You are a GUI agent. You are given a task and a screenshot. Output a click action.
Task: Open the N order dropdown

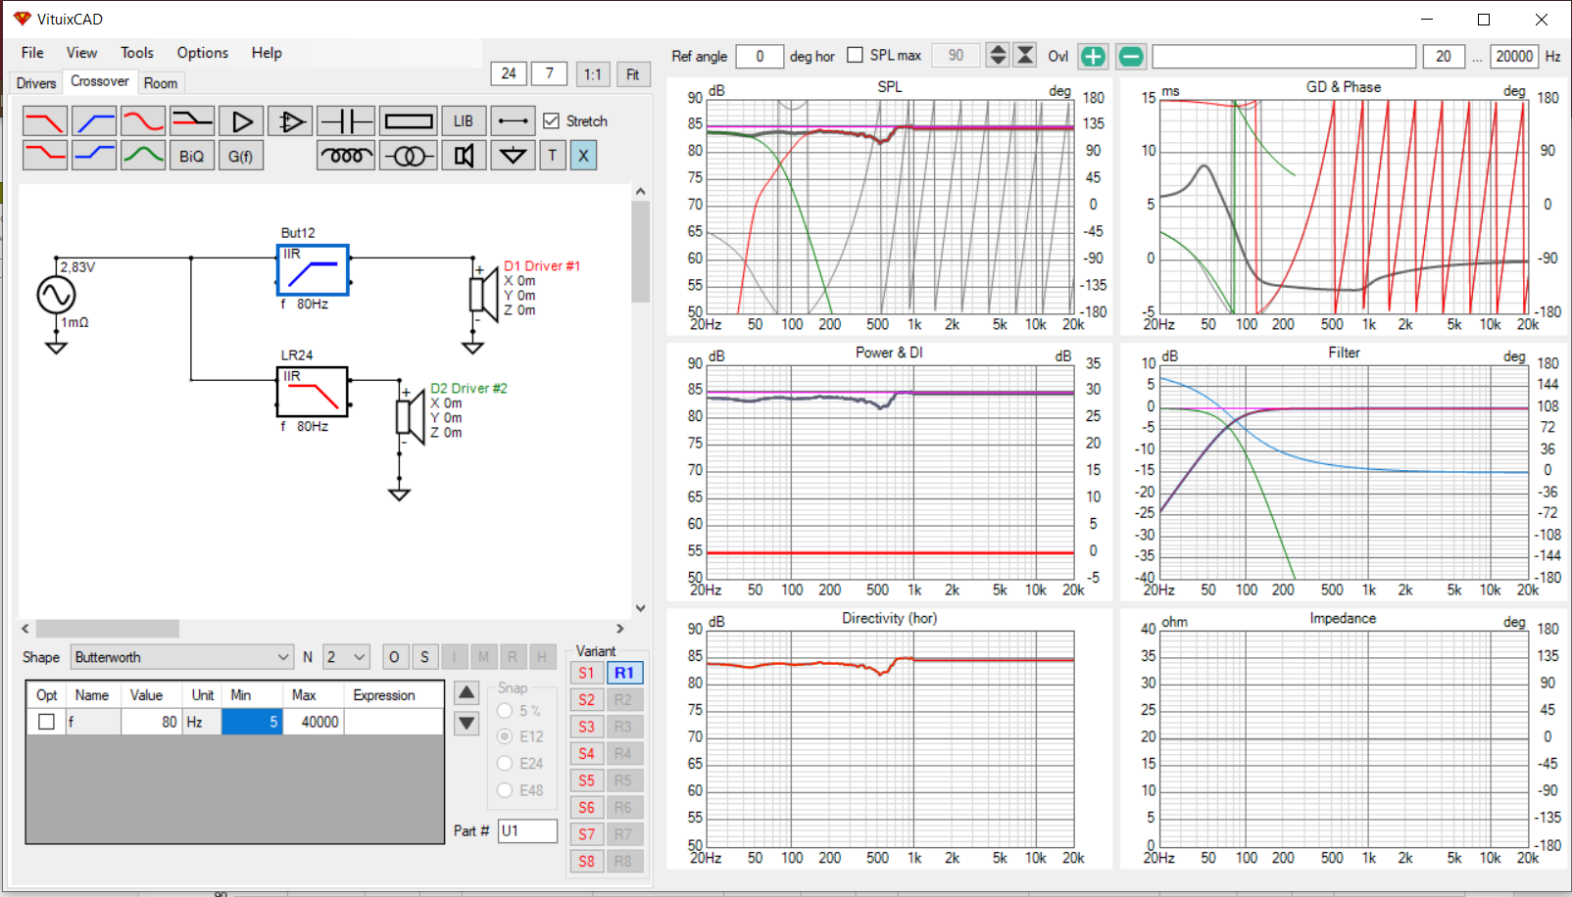click(346, 657)
